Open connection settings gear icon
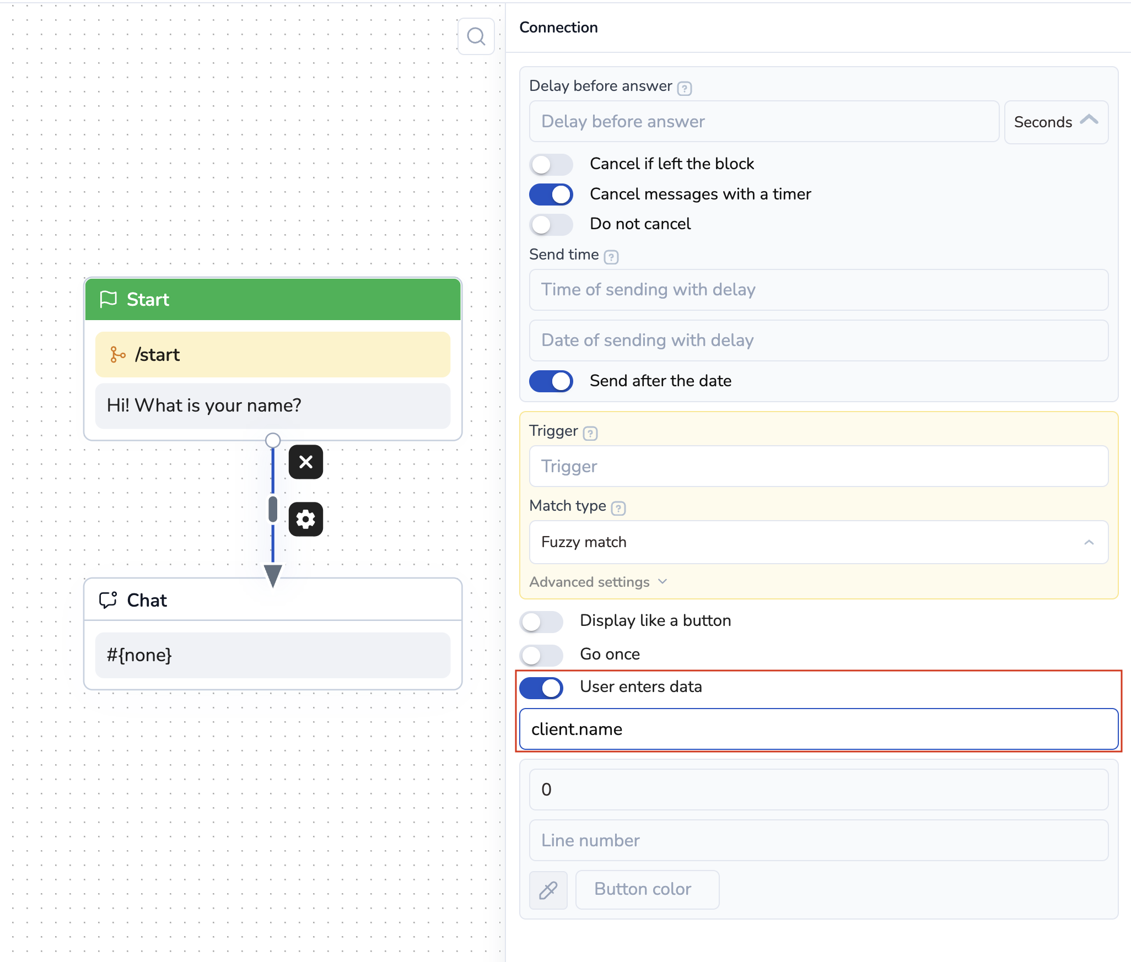Screen dimensions: 1131x962 306,519
